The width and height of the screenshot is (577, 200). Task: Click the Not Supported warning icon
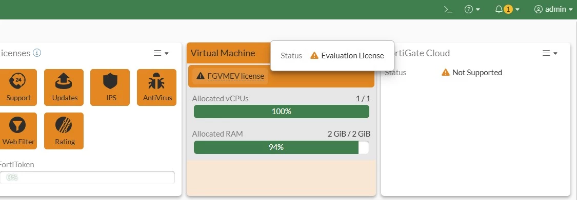pos(446,72)
